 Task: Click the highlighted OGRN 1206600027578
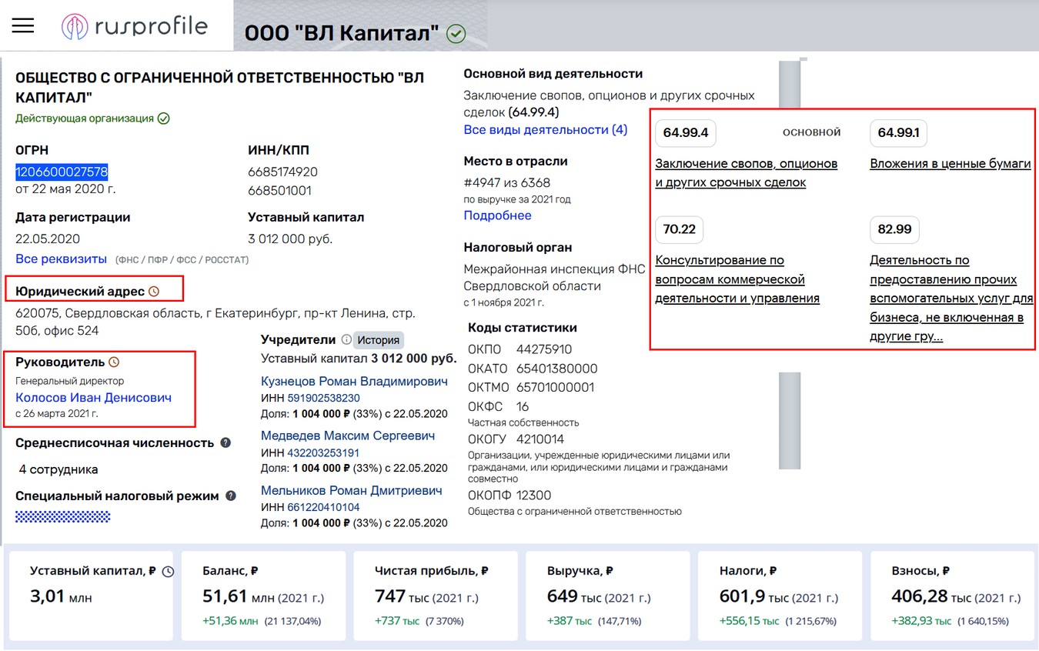click(62, 172)
